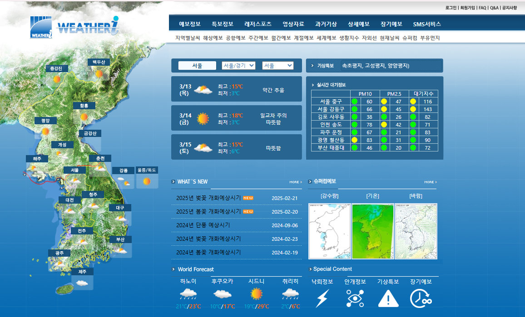Screen dimensions: 525x317
Task: Click the sunny weather icon for 3/14 forecast
Action: pyautogui.click(x=203, y=118)
